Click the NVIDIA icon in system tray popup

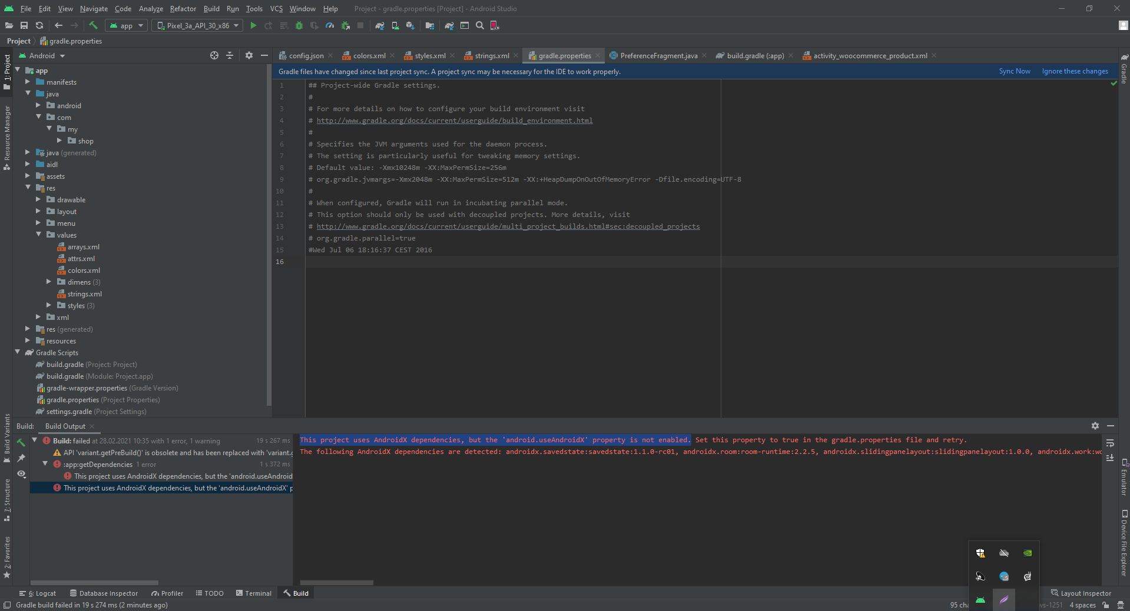point(1028,553)
